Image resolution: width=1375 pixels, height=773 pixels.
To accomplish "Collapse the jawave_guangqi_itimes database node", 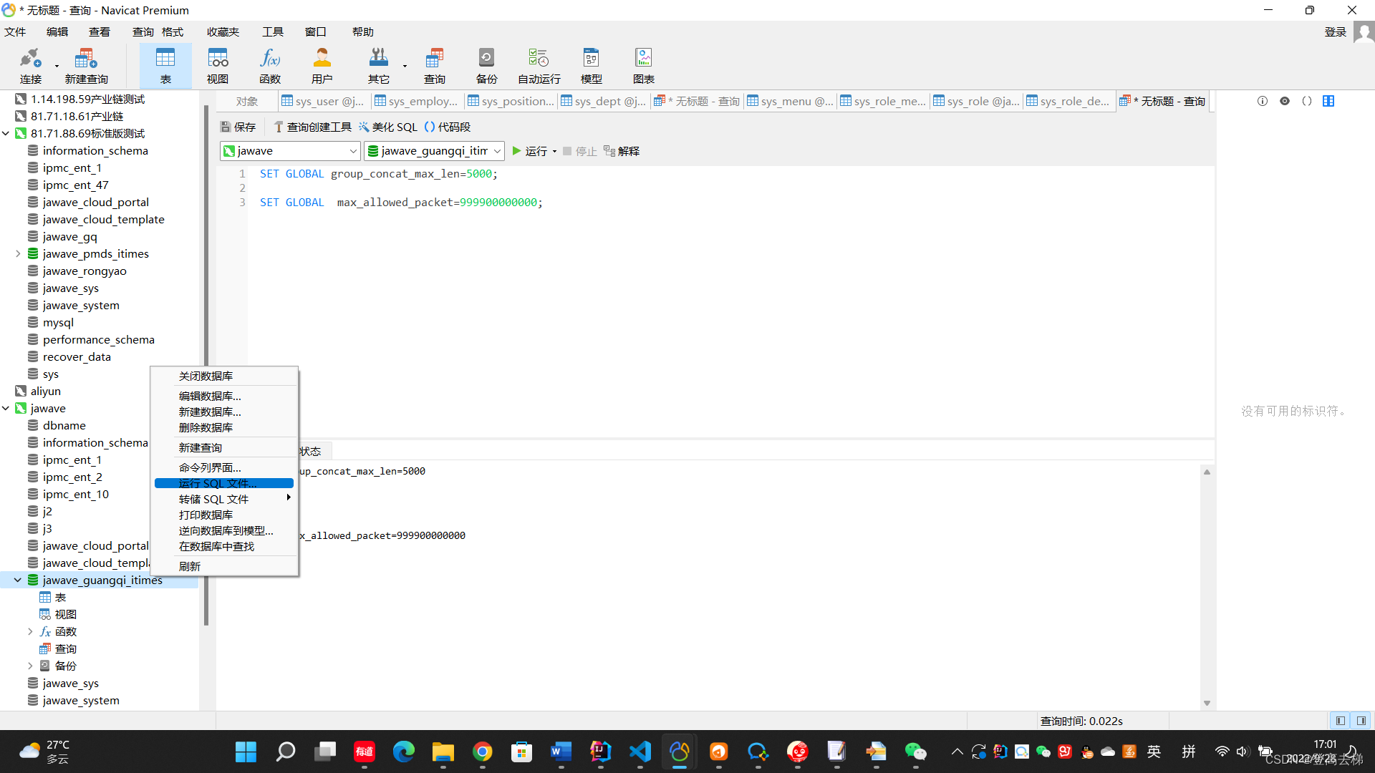I will tap(18, 580).
